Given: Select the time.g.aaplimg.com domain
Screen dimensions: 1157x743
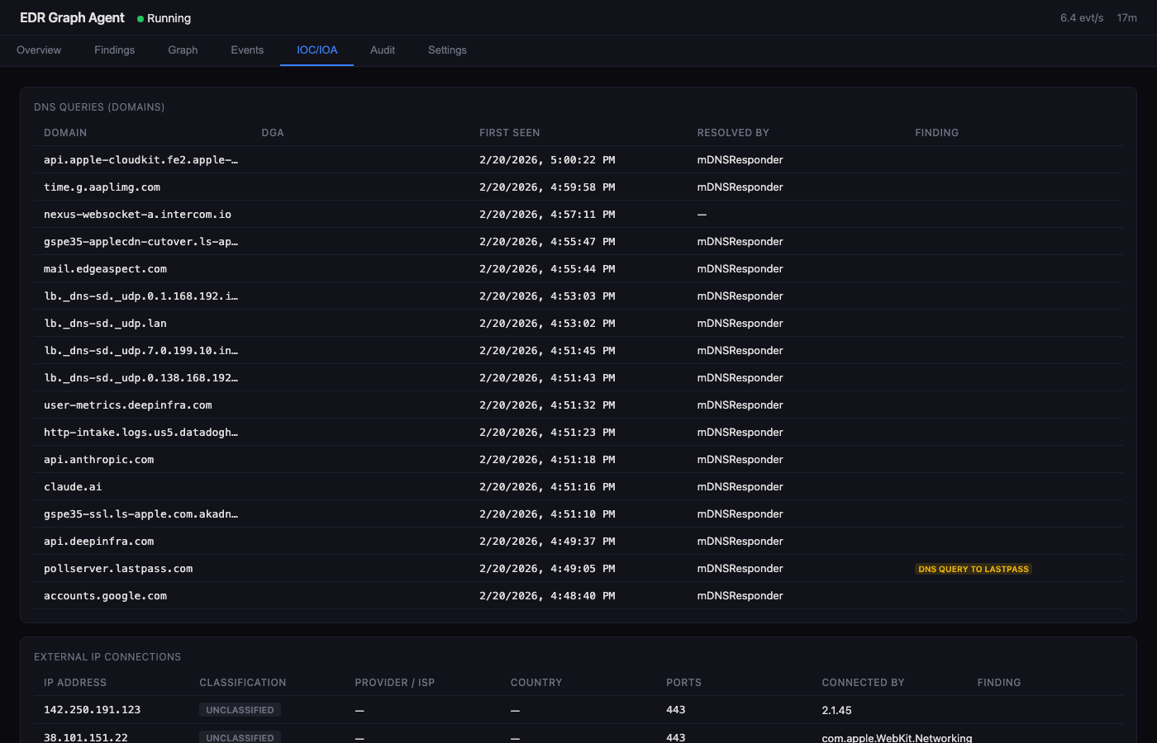Looking at the screenshot, I should click(x=102, y=187).
